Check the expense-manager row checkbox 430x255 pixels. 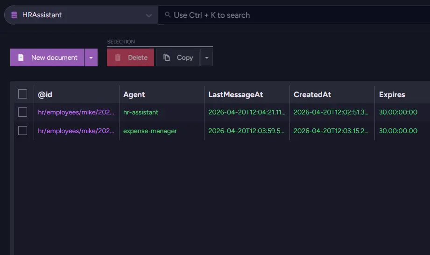tap(22, 131)
